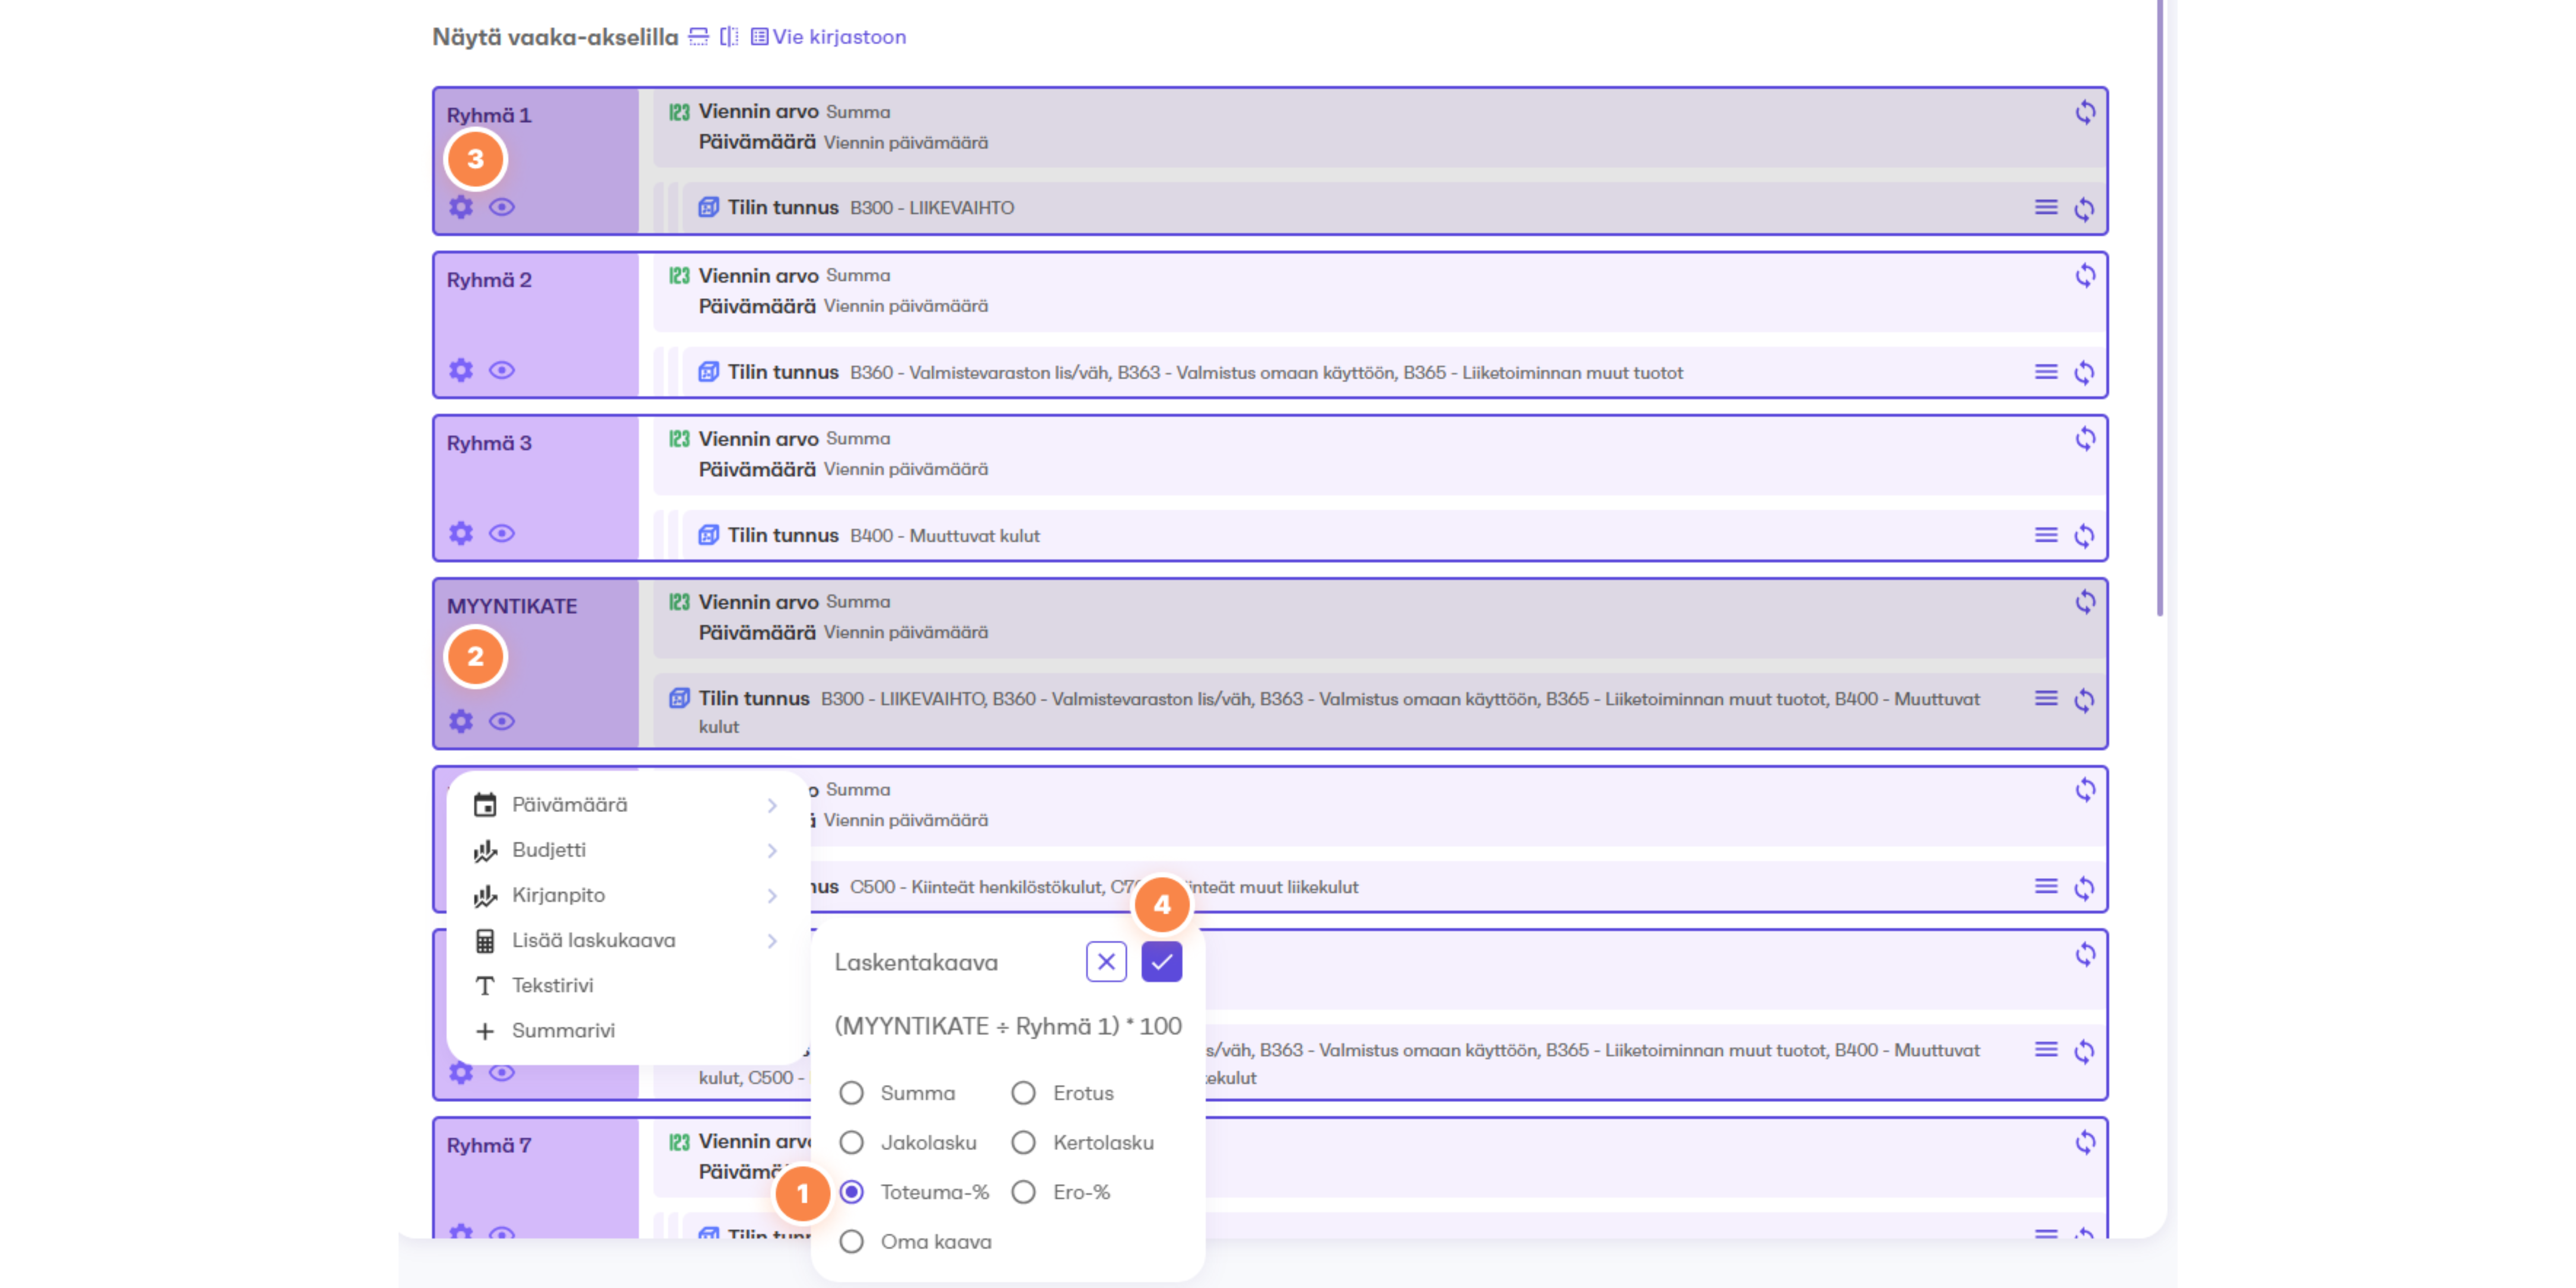Click the Ryhmä 1 group label
Image resolution: width=2576 pixels, height=1288 pixels.
coord(489,115)
